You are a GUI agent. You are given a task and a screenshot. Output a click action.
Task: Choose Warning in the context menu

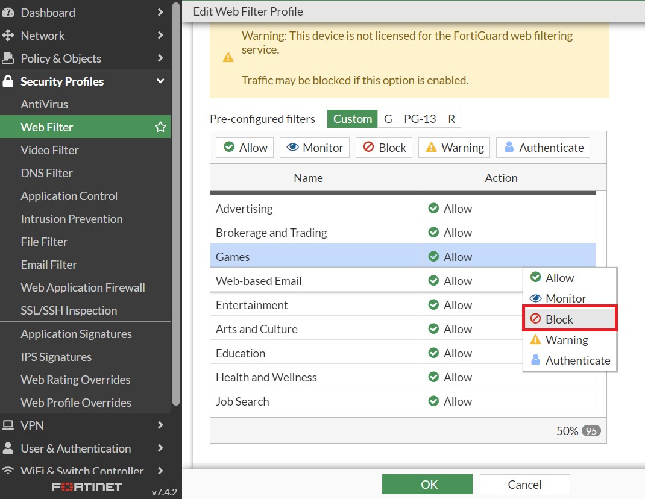(x=570, y=340)
